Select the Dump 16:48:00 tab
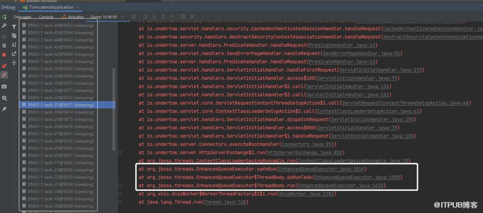This screenshot has height=213, width=483. point(103,17)
